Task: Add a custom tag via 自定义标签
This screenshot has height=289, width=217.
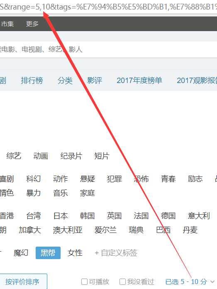Action: (116, 253)
